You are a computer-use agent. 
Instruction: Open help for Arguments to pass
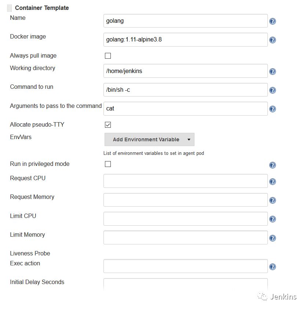pos(272,109)
